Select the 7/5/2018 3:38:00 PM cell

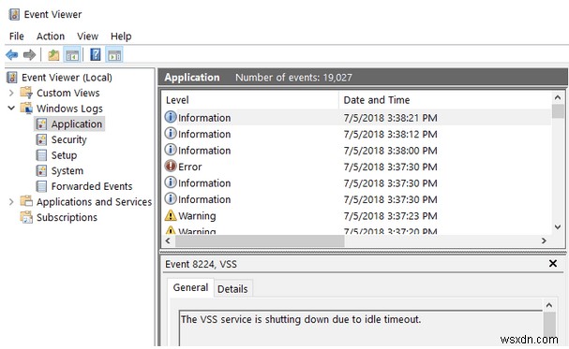[390, 151]
